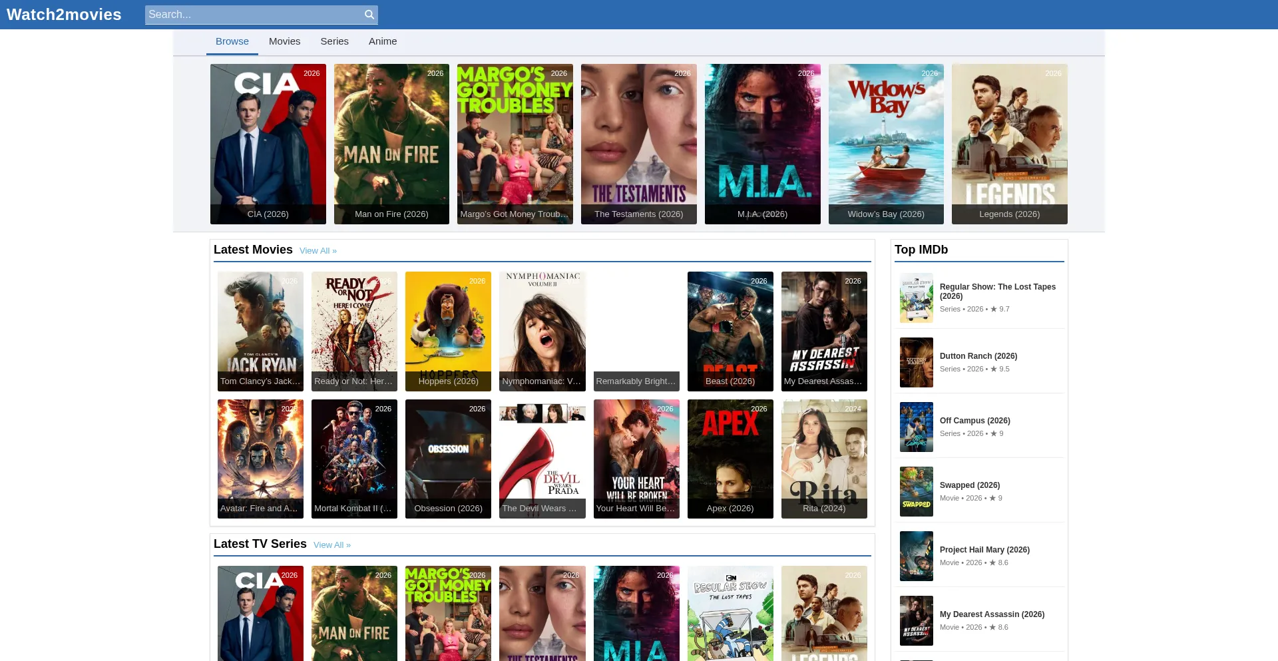Screen dimensions: 1278x661
Task: Switch to the Browse tab
Action: click(x=232, y=41)
